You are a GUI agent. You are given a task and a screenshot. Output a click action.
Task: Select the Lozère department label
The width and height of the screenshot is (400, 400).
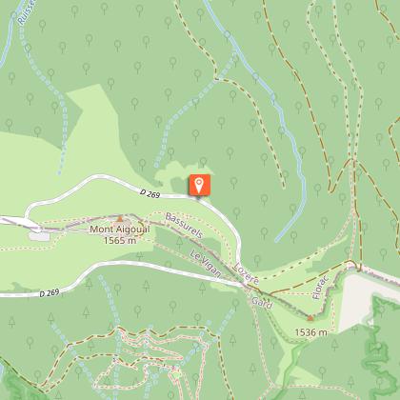(247, 274)
